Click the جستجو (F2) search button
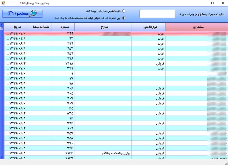 tap(22, 14)
